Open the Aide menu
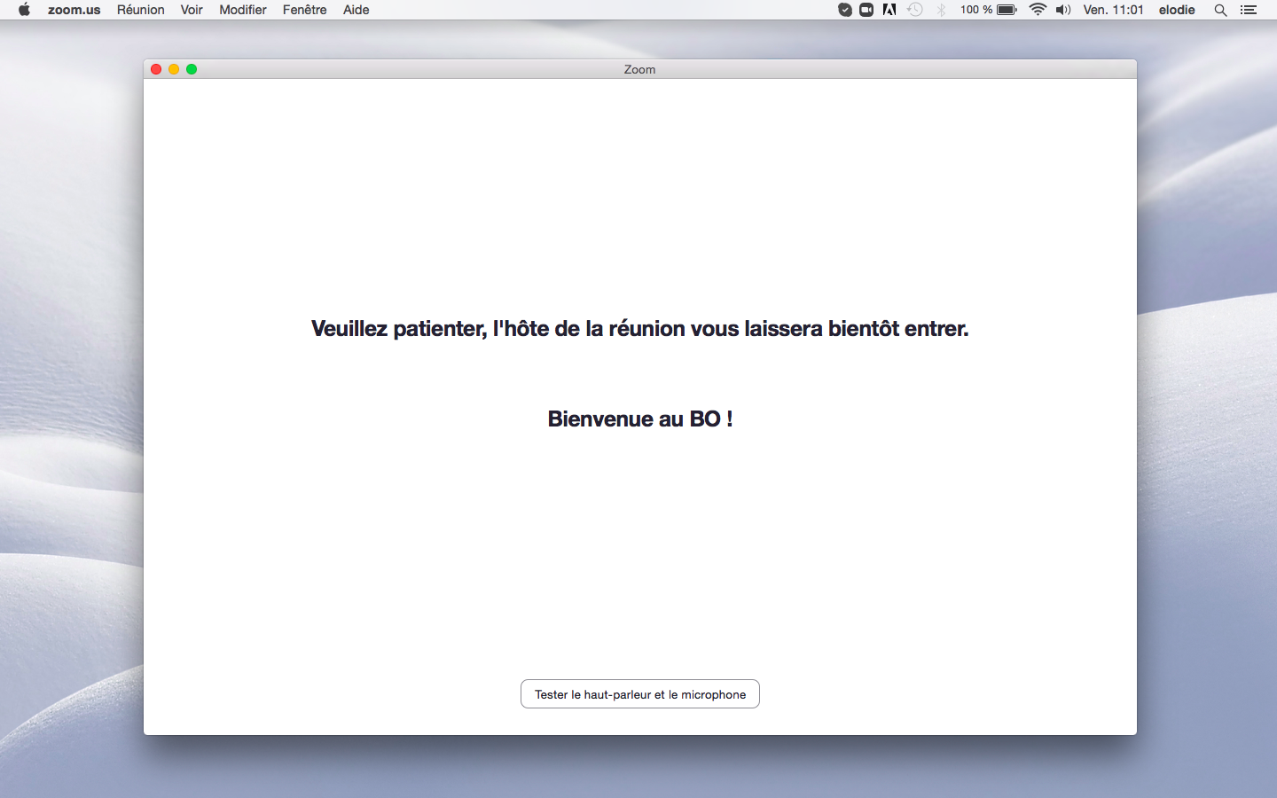 pyautogui.click(x=356, y=10)
